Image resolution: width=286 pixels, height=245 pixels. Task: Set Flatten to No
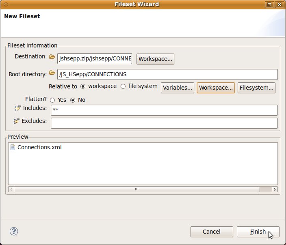click(x=73, y=100)
